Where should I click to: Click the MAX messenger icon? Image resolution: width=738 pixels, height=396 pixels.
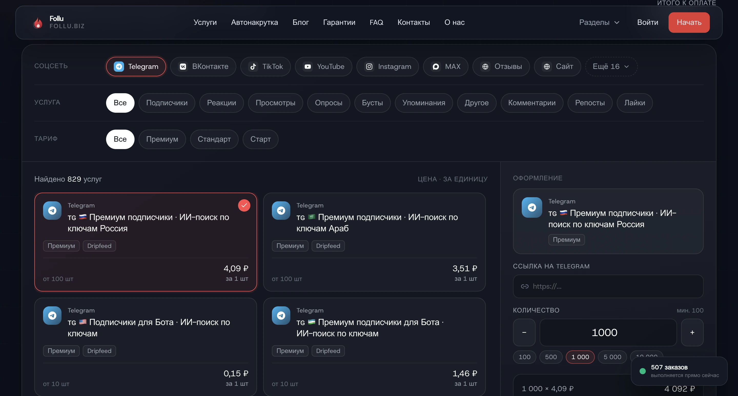[436, 66]
